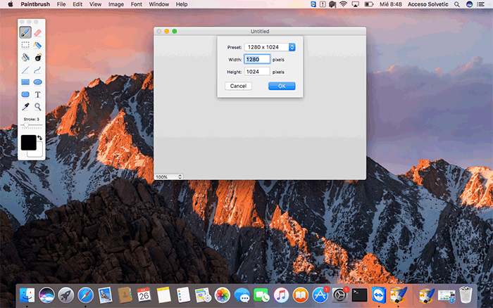Click the Wi-Fi status icon
Viewport: 493px width, 308px height.
(343, 4)
